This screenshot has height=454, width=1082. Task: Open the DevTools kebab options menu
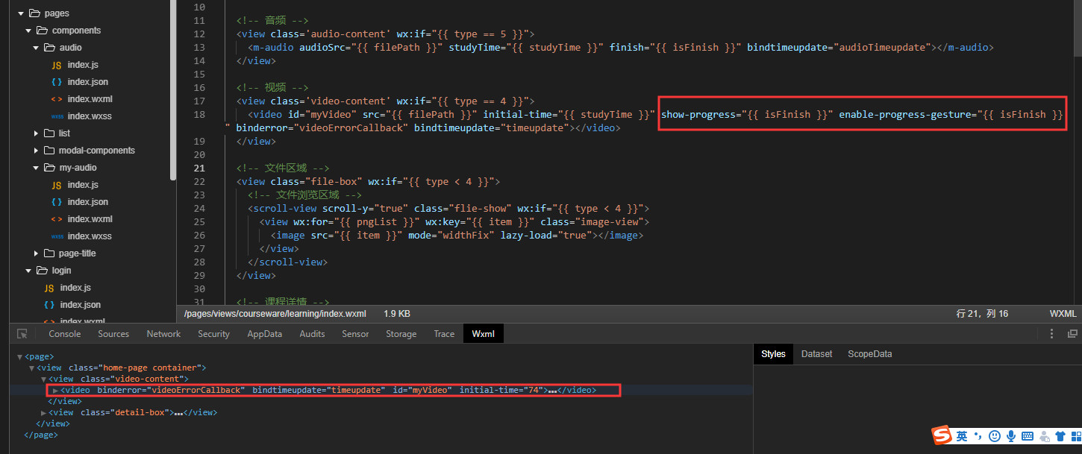coord(1052,334)
